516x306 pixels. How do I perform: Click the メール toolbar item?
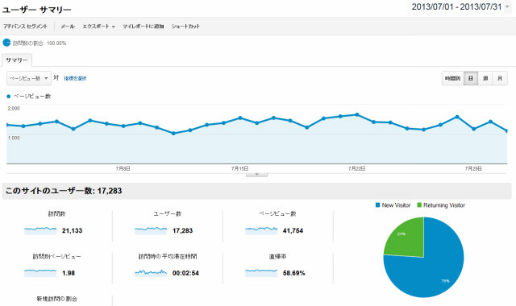pyautogui.click(x=68, y=27)
